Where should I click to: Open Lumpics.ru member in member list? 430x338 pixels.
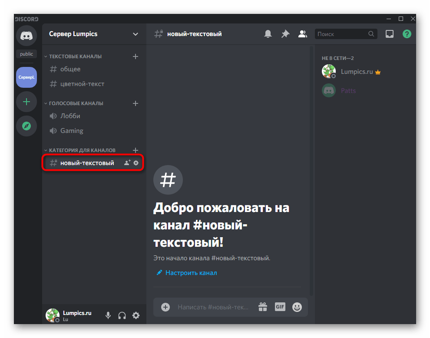(x=365, y=72)
